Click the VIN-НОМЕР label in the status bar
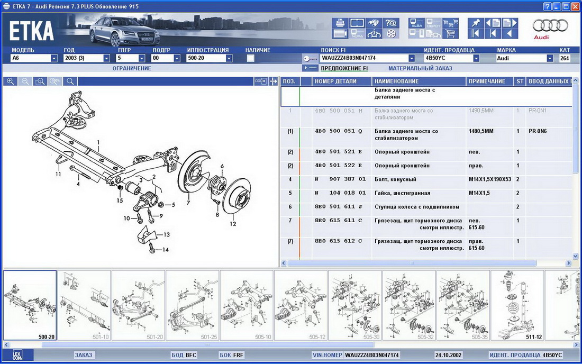Image resolution: width=582 pixels, height=364 pixels. click(328, 355)
